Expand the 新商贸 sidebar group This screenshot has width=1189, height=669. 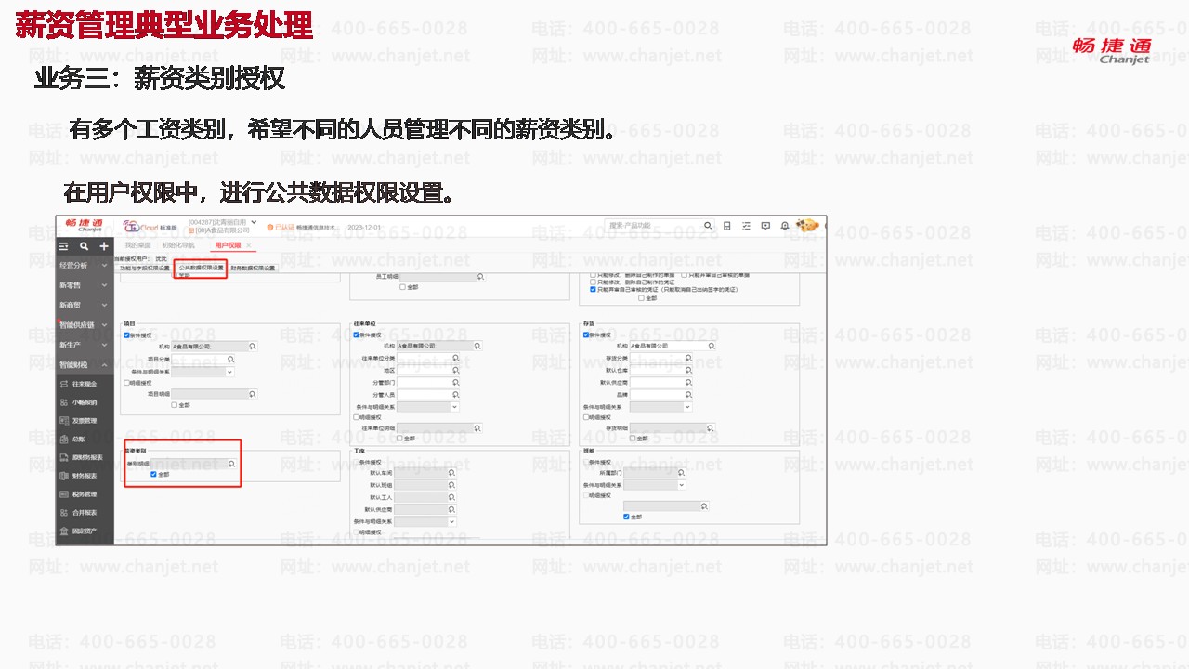click(x=104, y=305)
